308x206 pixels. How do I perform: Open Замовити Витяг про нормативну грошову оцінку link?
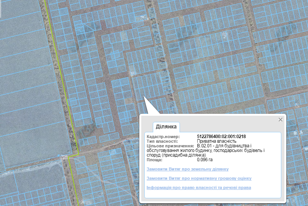[199, 178]
